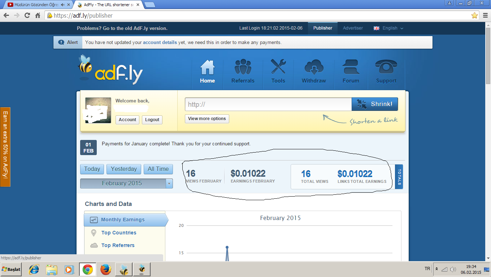Screen dimensions: 491x277
Task: Show hidden icons in system tray
Action: (x=436, y=269)
